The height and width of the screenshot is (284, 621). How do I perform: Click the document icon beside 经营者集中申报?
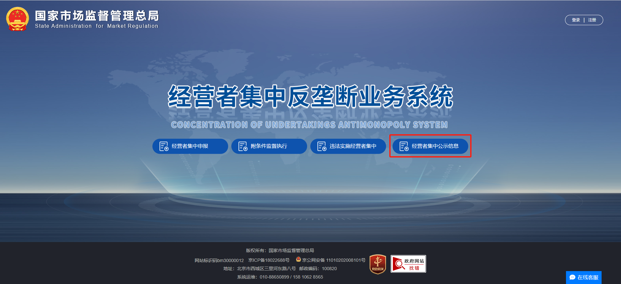(164, 146)
